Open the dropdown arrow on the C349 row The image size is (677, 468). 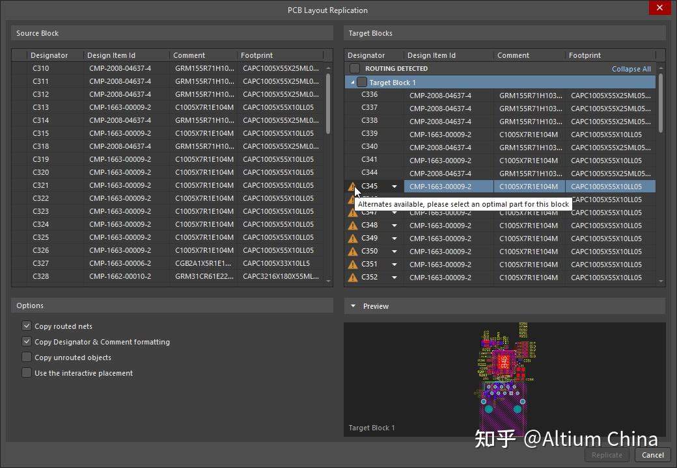[x=394, y=239]
